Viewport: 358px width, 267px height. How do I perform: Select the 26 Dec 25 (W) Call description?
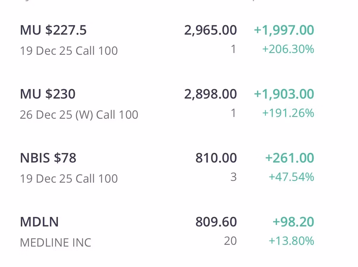[79, 115]
